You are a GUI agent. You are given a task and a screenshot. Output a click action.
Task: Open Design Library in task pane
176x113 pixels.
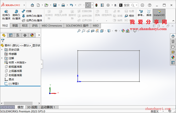click(x=173, y=41)
